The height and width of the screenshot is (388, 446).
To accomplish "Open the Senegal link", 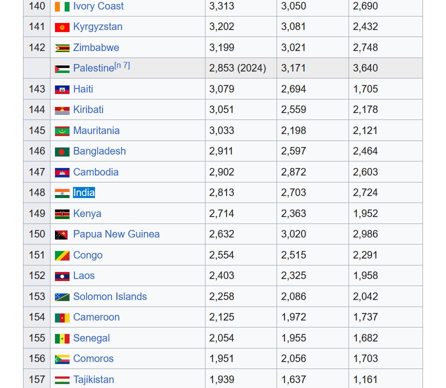I will coord(91,338).
